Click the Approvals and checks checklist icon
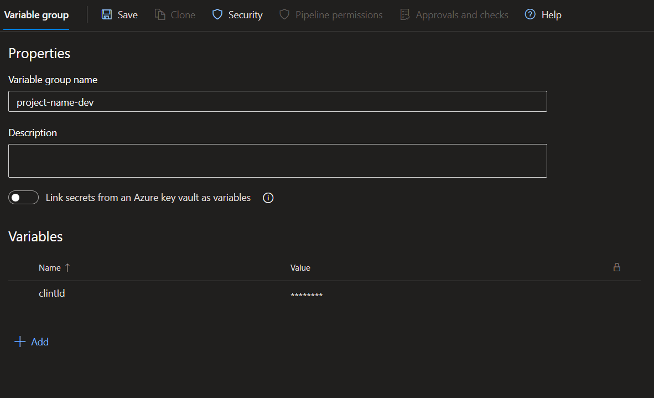This screenshot has height=398, width=654. [x=405, y=15]
